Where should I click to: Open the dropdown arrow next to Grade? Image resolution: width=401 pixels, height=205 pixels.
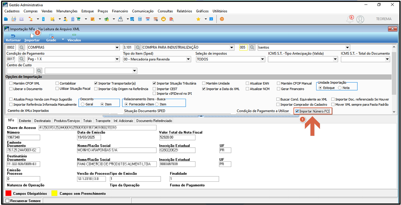coord(63,39)
